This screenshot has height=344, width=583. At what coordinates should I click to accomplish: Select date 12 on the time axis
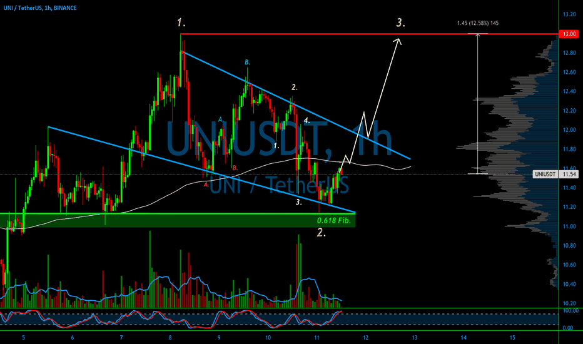click(x=366, y=338)
